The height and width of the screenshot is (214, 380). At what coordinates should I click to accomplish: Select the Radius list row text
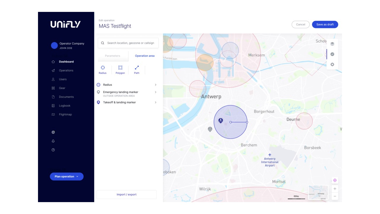pos(107,85)
